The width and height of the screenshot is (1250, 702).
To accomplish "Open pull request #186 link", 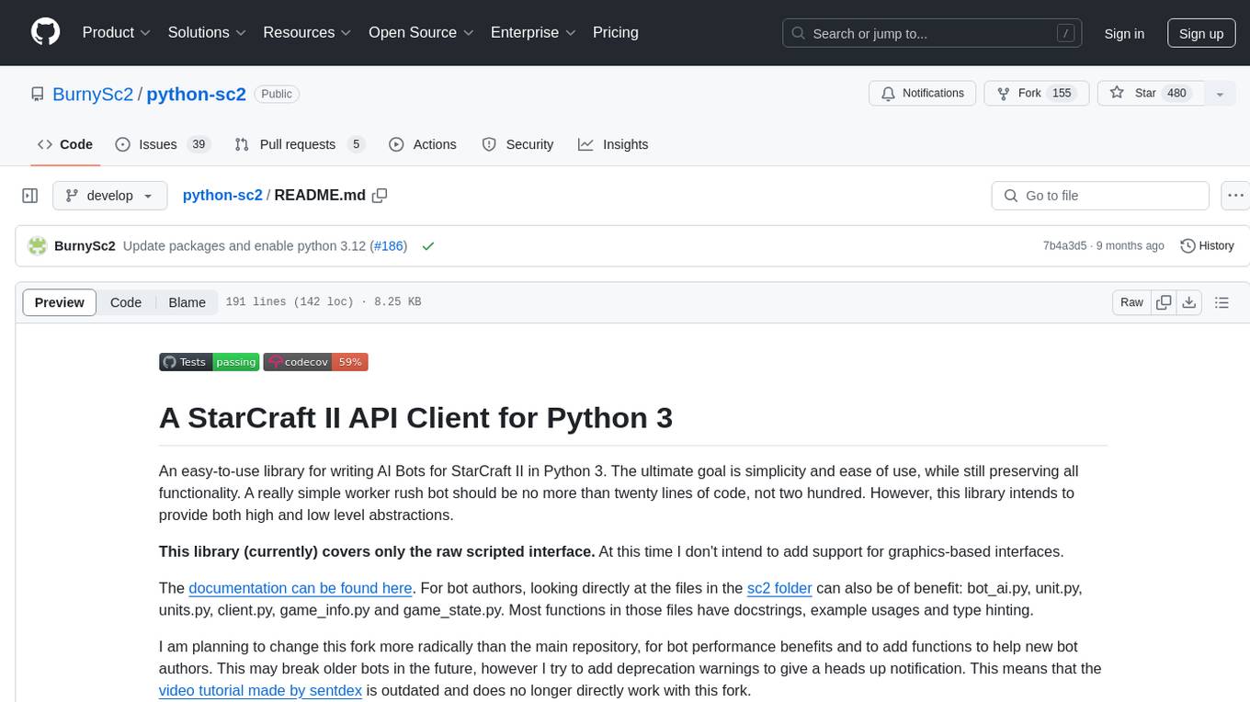I will (x=388, y=246).
